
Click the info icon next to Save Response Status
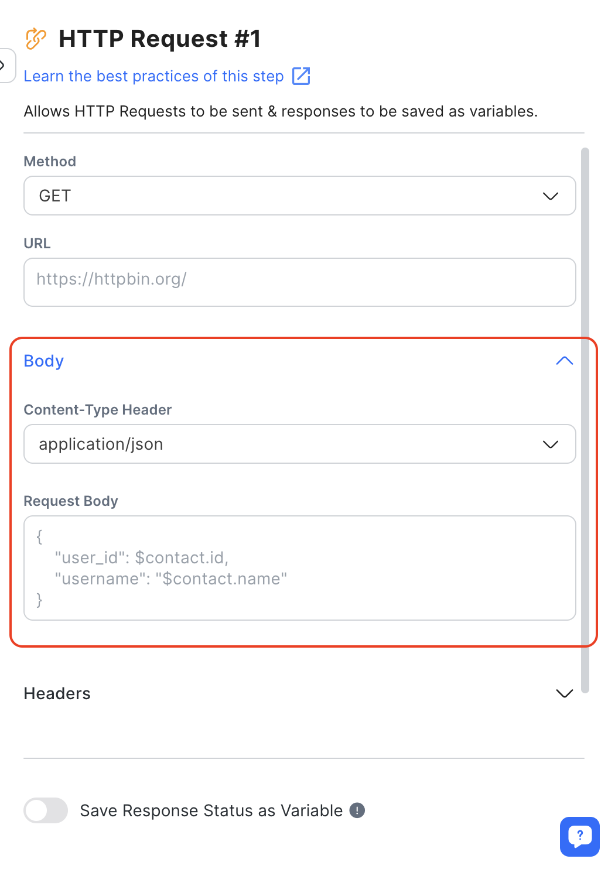(x=357, y=810)
